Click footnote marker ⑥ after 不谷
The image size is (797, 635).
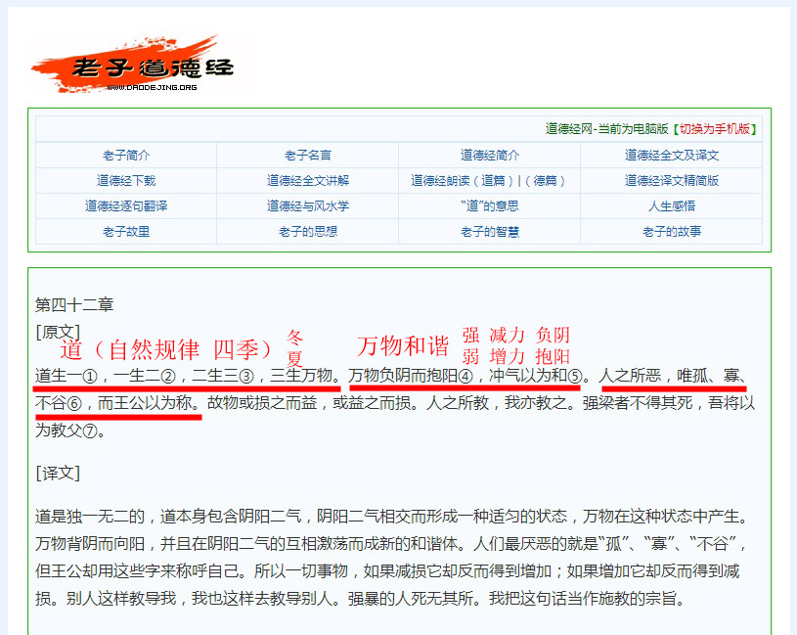click(74, 404)
